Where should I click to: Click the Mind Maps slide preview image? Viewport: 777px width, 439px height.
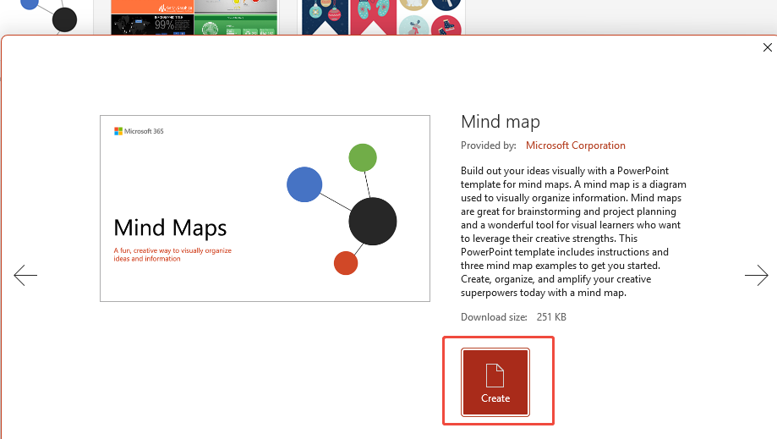[265, 209]
